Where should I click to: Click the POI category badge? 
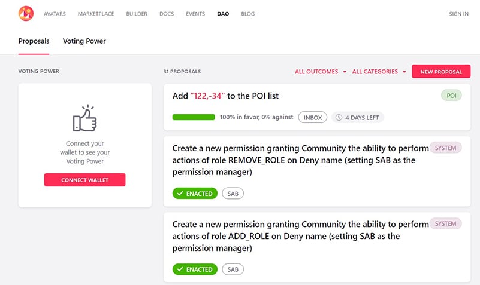(451, 96)
